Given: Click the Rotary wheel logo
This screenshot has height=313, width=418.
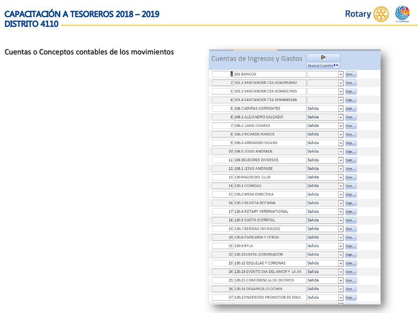Looking at the screenshot, I should pos(381,14).
